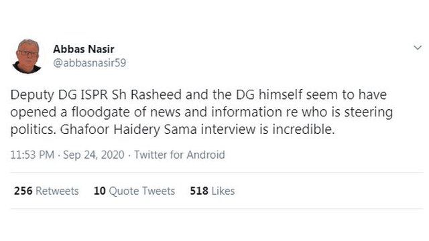Open Abbas Nasir's profile picture
The height and width of the screenshot is (241, 429).
tap(27, 56)
